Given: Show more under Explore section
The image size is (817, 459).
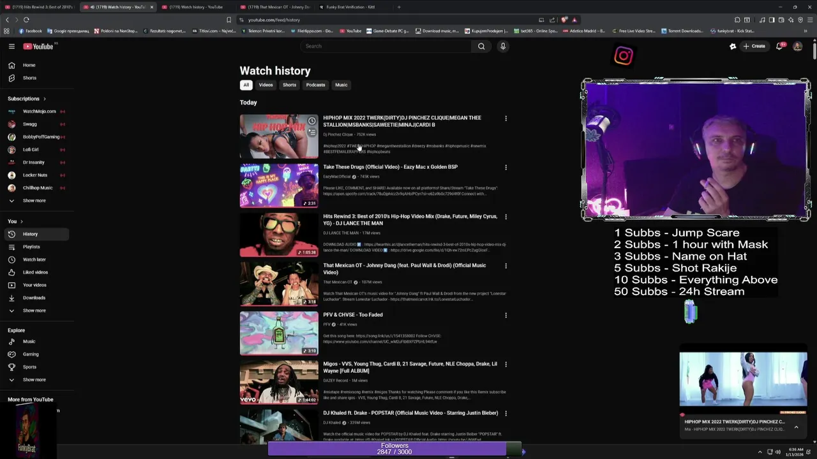Looking at the screenshot, I should coord(35,380).
